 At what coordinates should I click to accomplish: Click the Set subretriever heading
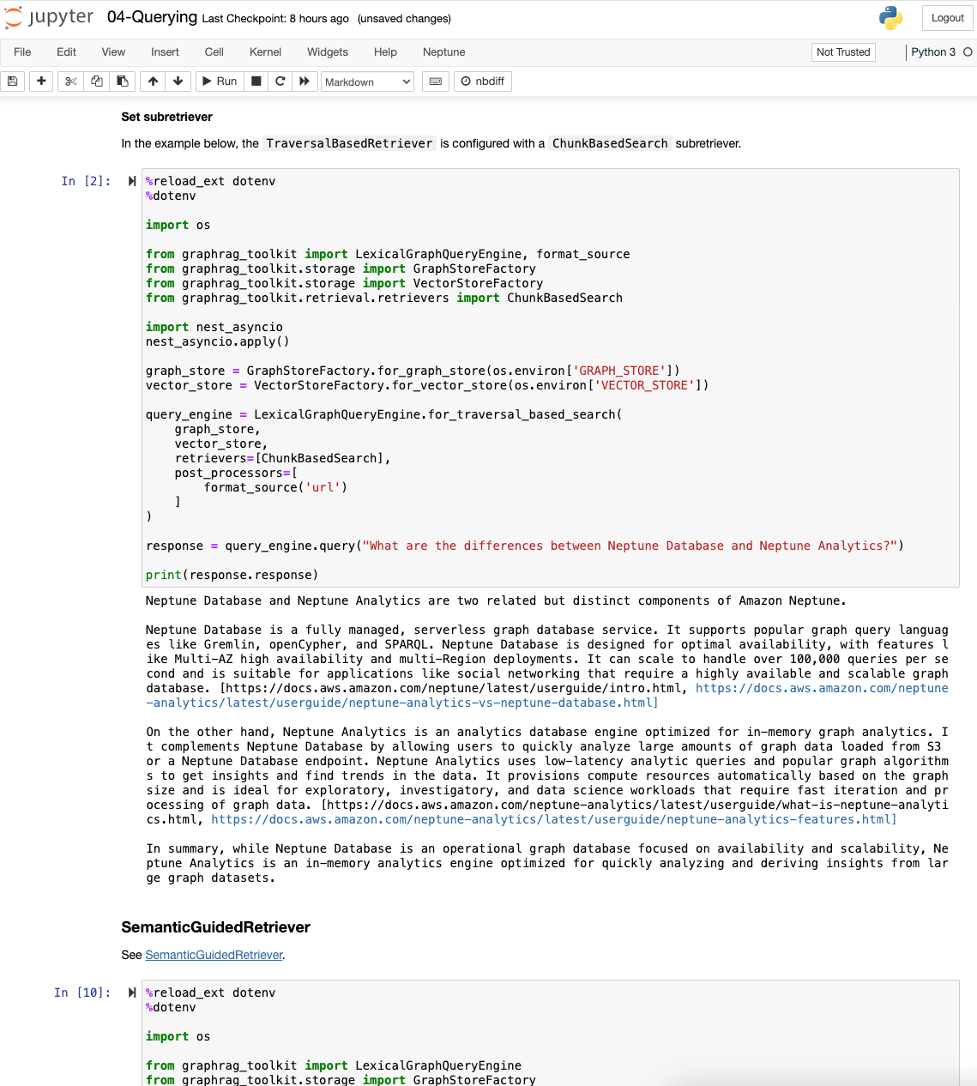166,117
